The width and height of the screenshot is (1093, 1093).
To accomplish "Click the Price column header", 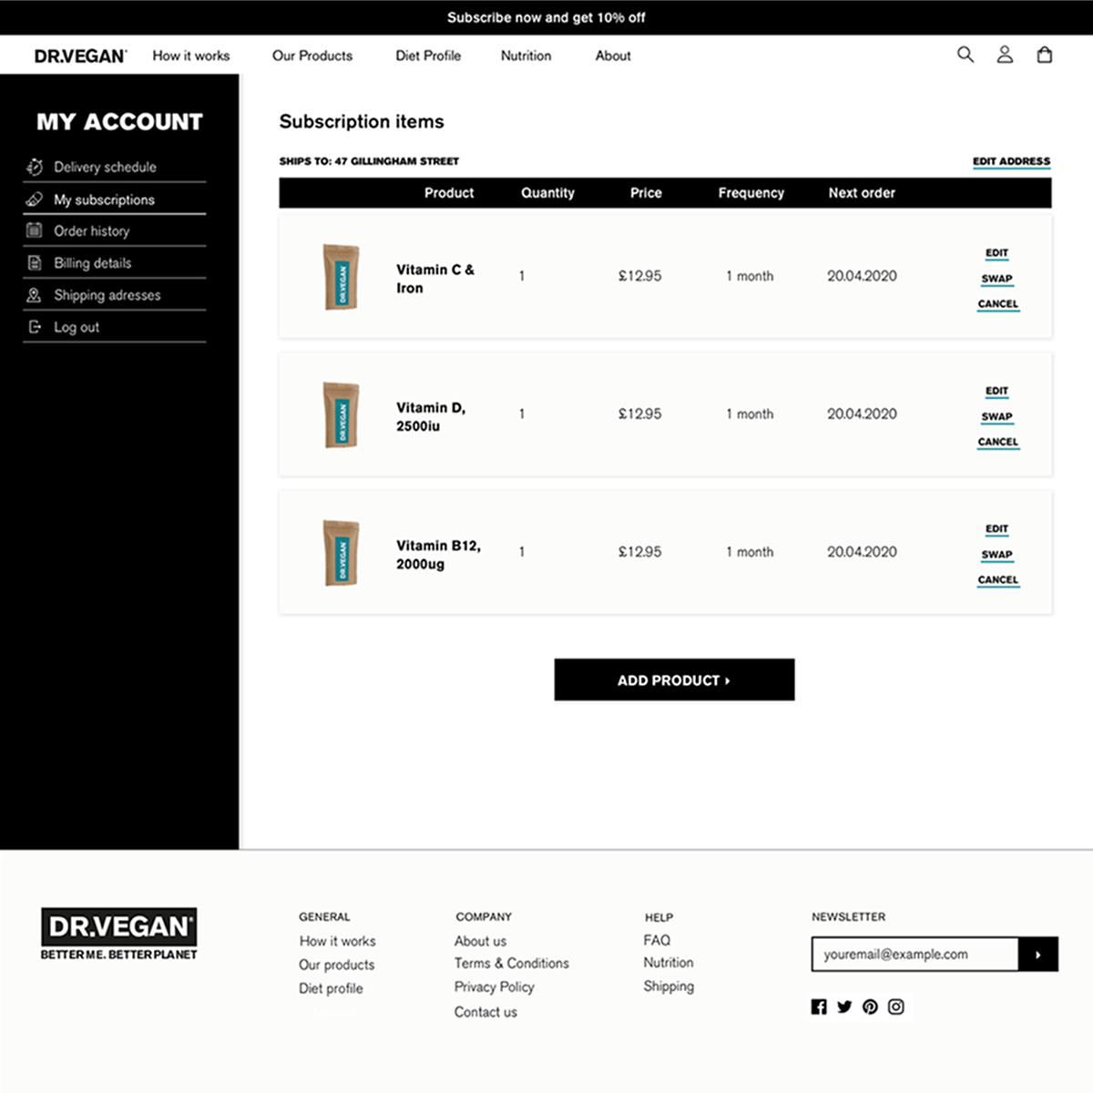I will (646, 193).
